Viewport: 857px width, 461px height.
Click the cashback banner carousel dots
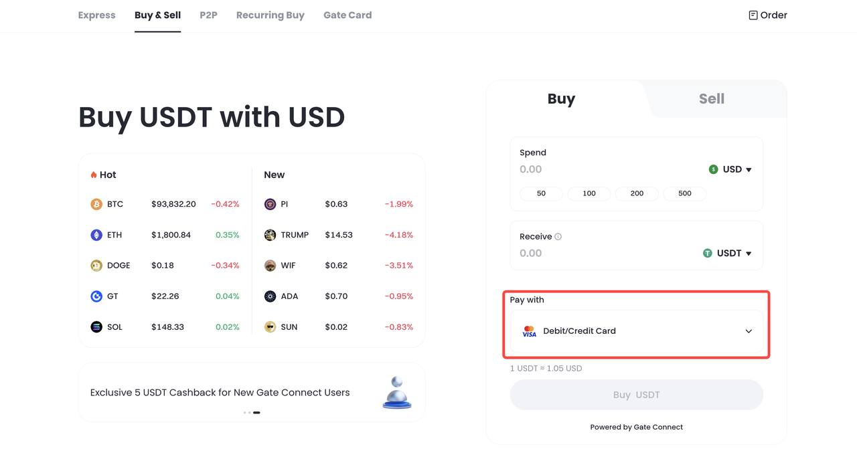point(252,413)
